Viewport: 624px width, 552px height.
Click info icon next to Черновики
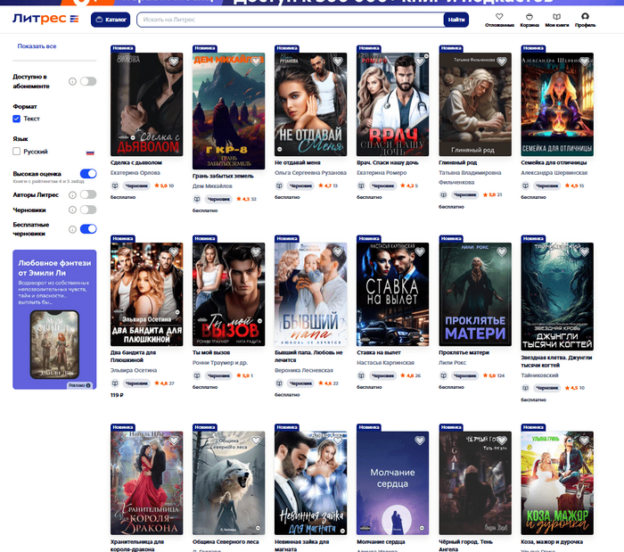(72, 210)
